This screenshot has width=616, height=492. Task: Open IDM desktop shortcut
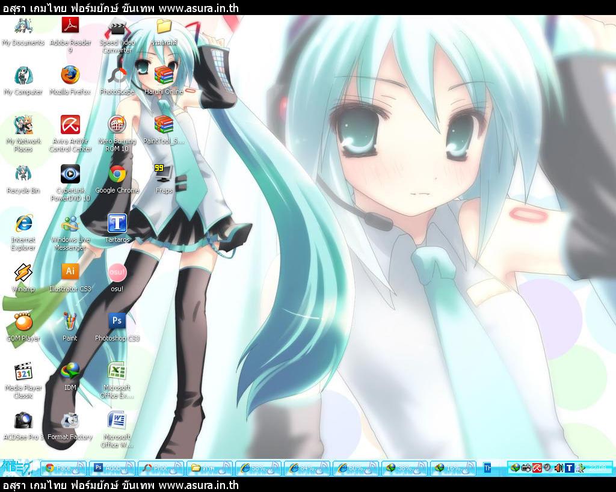click(70, 377)
